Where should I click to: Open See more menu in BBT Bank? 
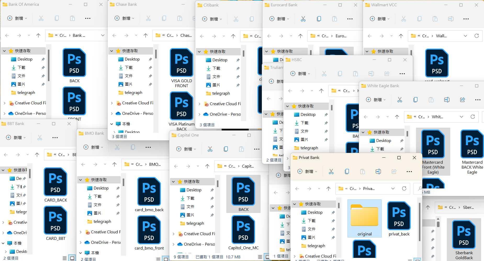[55, 138]
